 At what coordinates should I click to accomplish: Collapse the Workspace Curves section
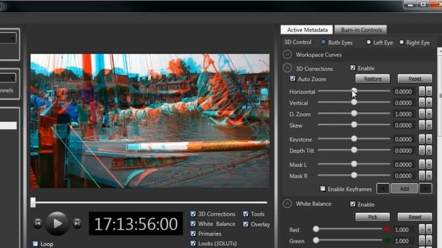[287, 54]
